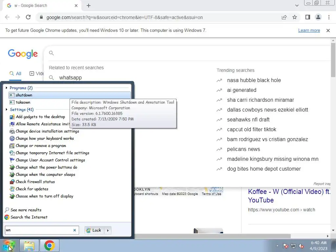Launch the shutdown program result
This screenshot has height=252, width=336.
click(70, 95)
